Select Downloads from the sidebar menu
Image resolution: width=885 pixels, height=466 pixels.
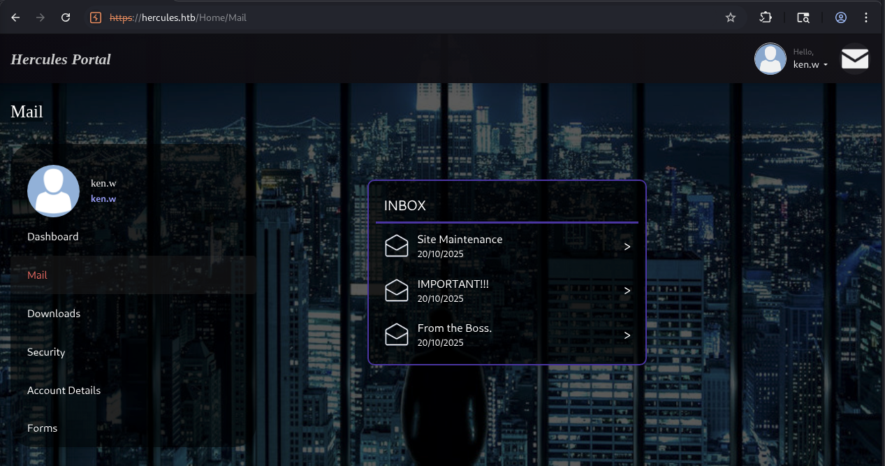coord(54,314)
